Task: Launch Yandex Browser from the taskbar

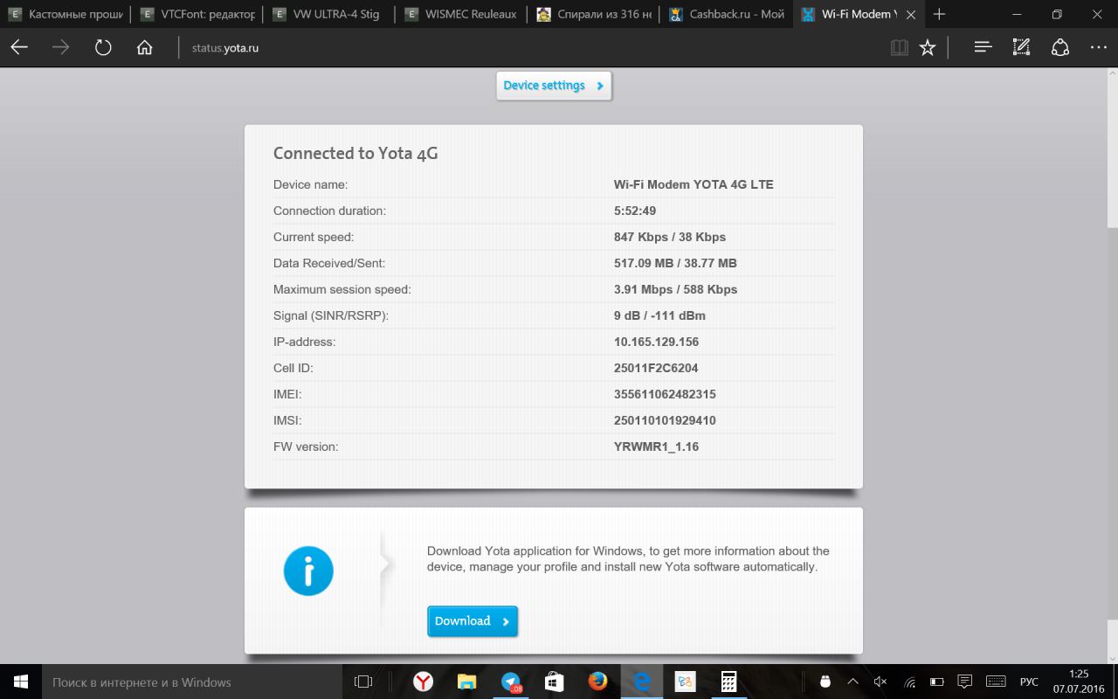Action: (x=423, y=682)
